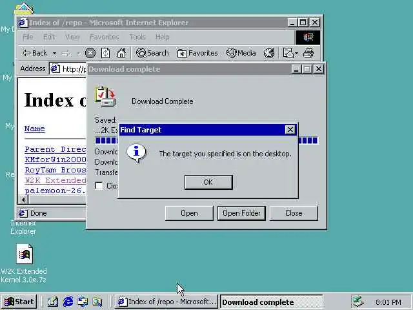Open the Favorites menu
The width and height of the screenshot is (413, 310).
pos(105,37)
